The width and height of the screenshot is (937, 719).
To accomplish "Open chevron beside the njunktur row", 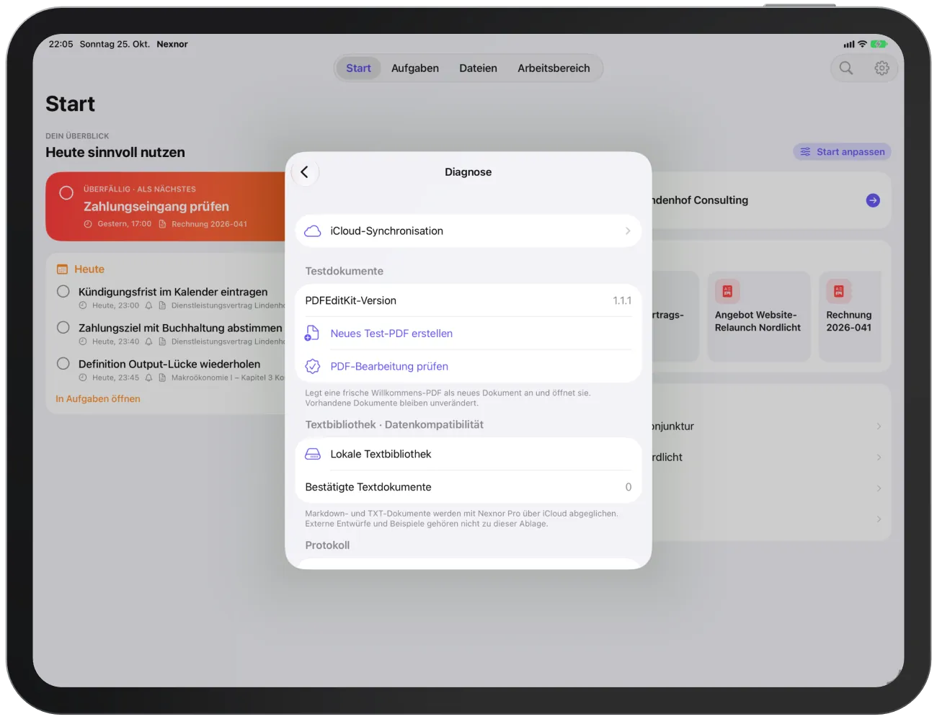I will [879, 427].
